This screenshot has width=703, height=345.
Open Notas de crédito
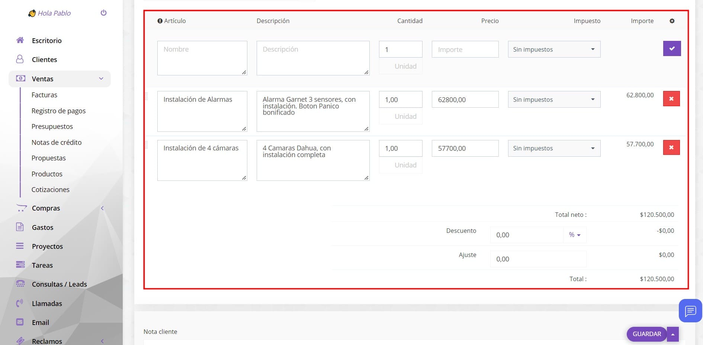(57, 142)
